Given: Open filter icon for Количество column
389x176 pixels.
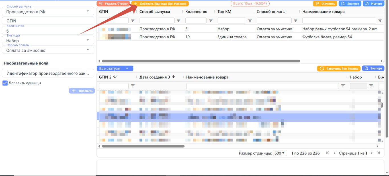Looking at the screenshot, I should (x=211, y=20).
